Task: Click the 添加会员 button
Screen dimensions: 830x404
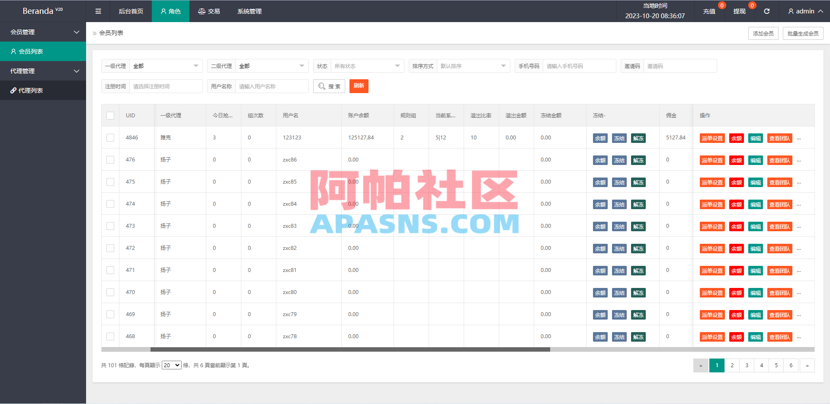Action: click(x=763, y=33)
